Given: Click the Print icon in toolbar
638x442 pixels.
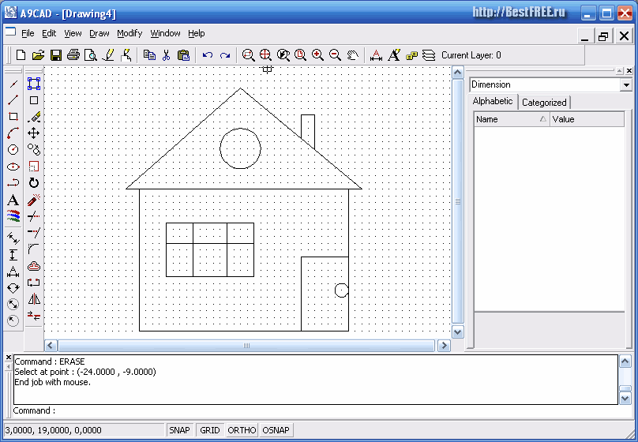Looking at the screenshot, I should tap(73, 55).
